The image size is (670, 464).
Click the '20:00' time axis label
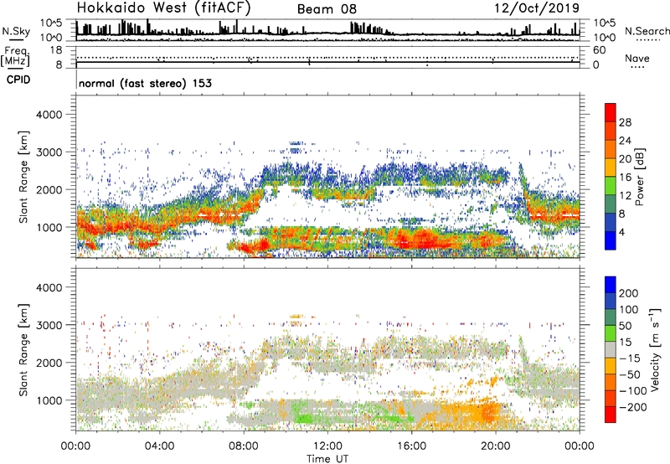(495, 446)
